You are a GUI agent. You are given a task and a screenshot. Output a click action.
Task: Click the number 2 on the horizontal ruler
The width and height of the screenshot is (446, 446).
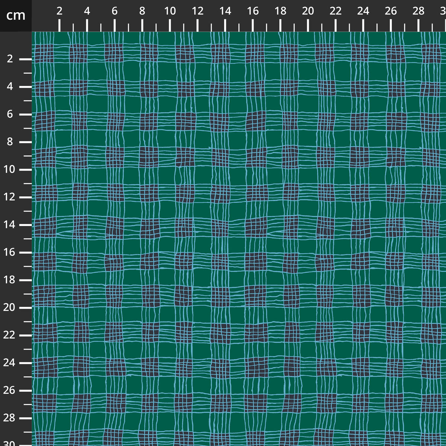coord(59,12)
